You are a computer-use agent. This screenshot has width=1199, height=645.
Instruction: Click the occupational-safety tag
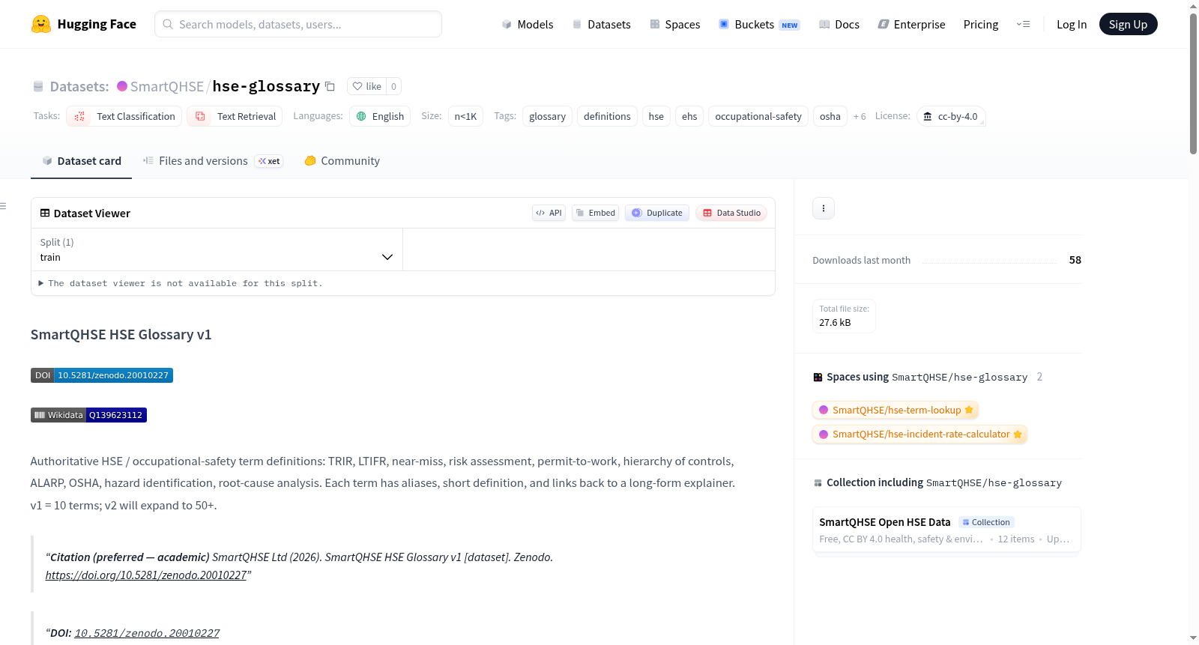click(x=758, y=116)
